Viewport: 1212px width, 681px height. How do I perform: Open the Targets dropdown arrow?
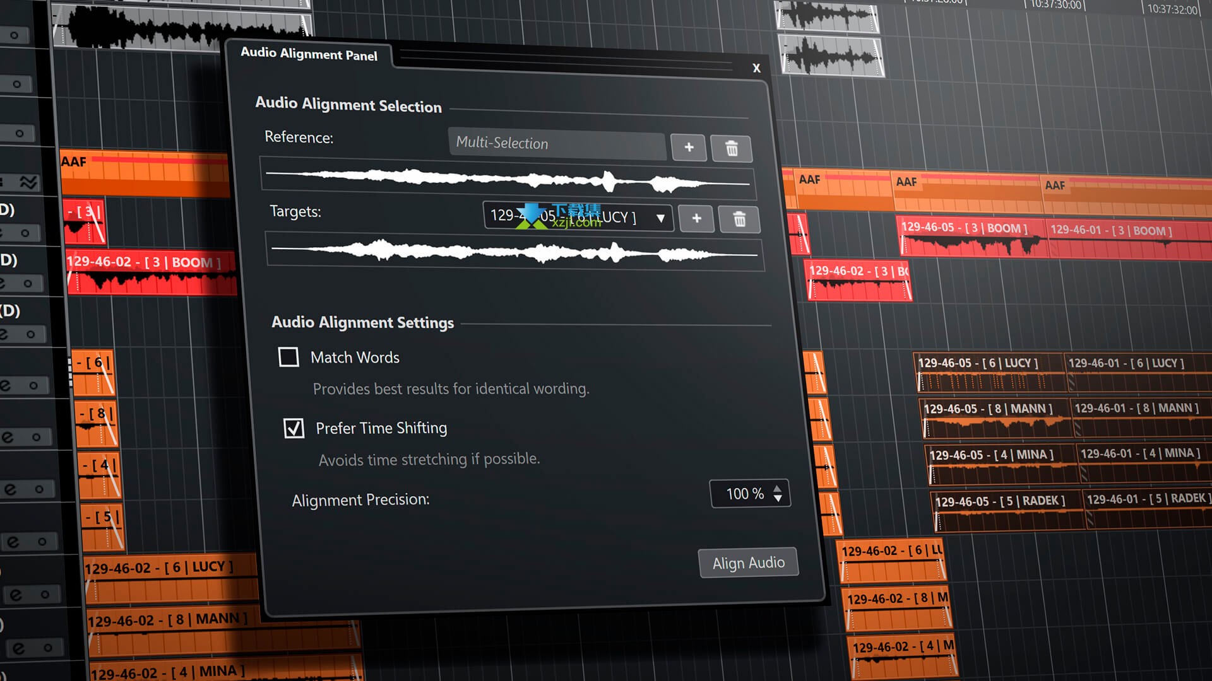(x=660, y=218)
